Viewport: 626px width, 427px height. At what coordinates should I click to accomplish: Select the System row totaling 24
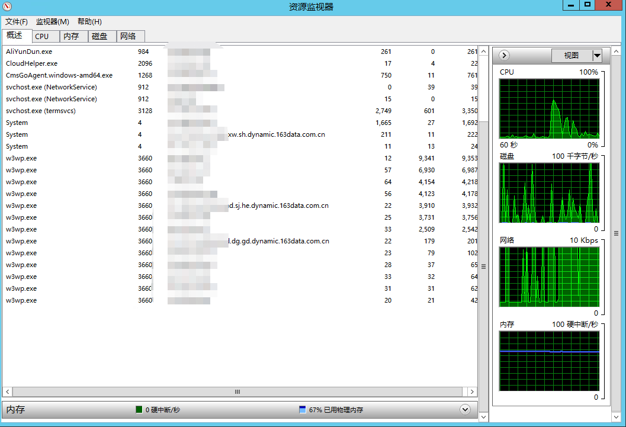(x=240, y=146)
